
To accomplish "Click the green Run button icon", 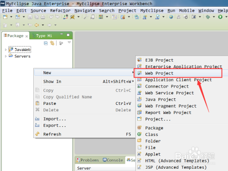I will tap(220, 17).
